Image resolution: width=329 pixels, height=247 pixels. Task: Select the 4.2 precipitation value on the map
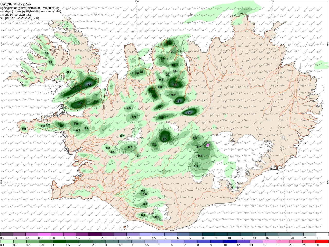pyautogui.click(x=189, y=113)
